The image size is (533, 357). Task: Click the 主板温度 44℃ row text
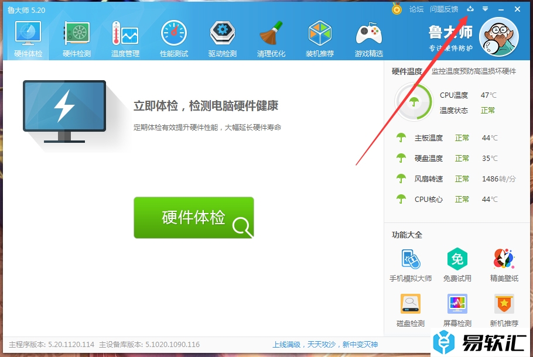coord(456,138)
